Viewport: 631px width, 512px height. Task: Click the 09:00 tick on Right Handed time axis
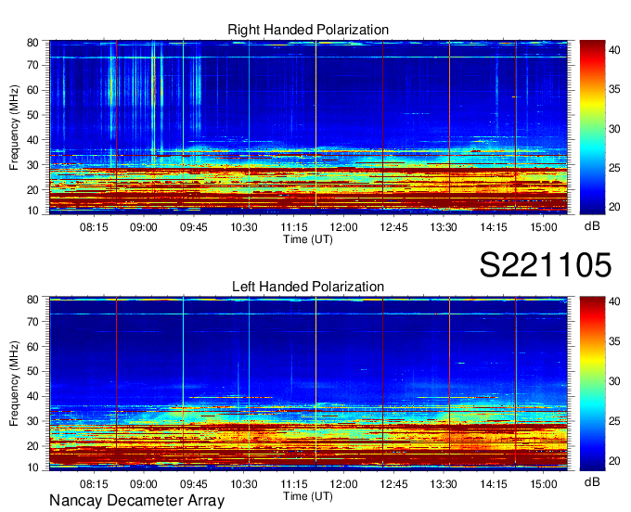143,227
